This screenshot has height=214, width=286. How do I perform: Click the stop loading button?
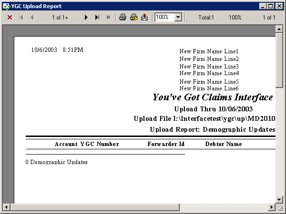109,17
